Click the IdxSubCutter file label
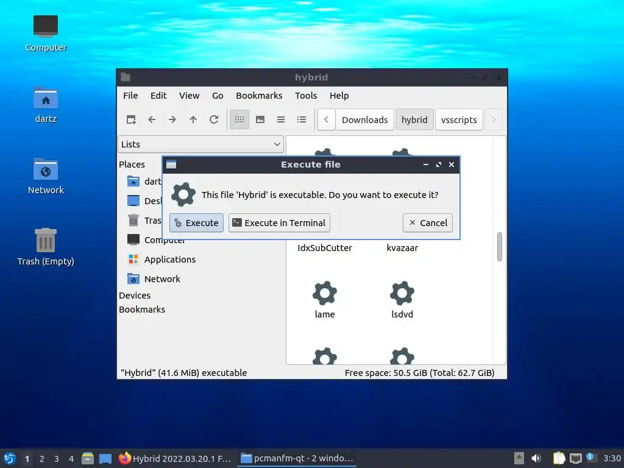The width and height of the screenshot is (624, 468). [325, 248]
